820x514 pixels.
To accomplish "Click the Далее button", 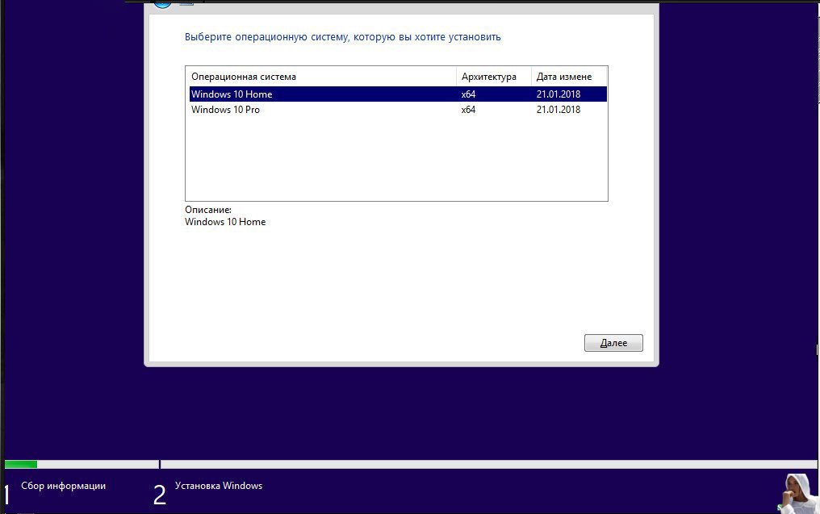I will point(613,343).
